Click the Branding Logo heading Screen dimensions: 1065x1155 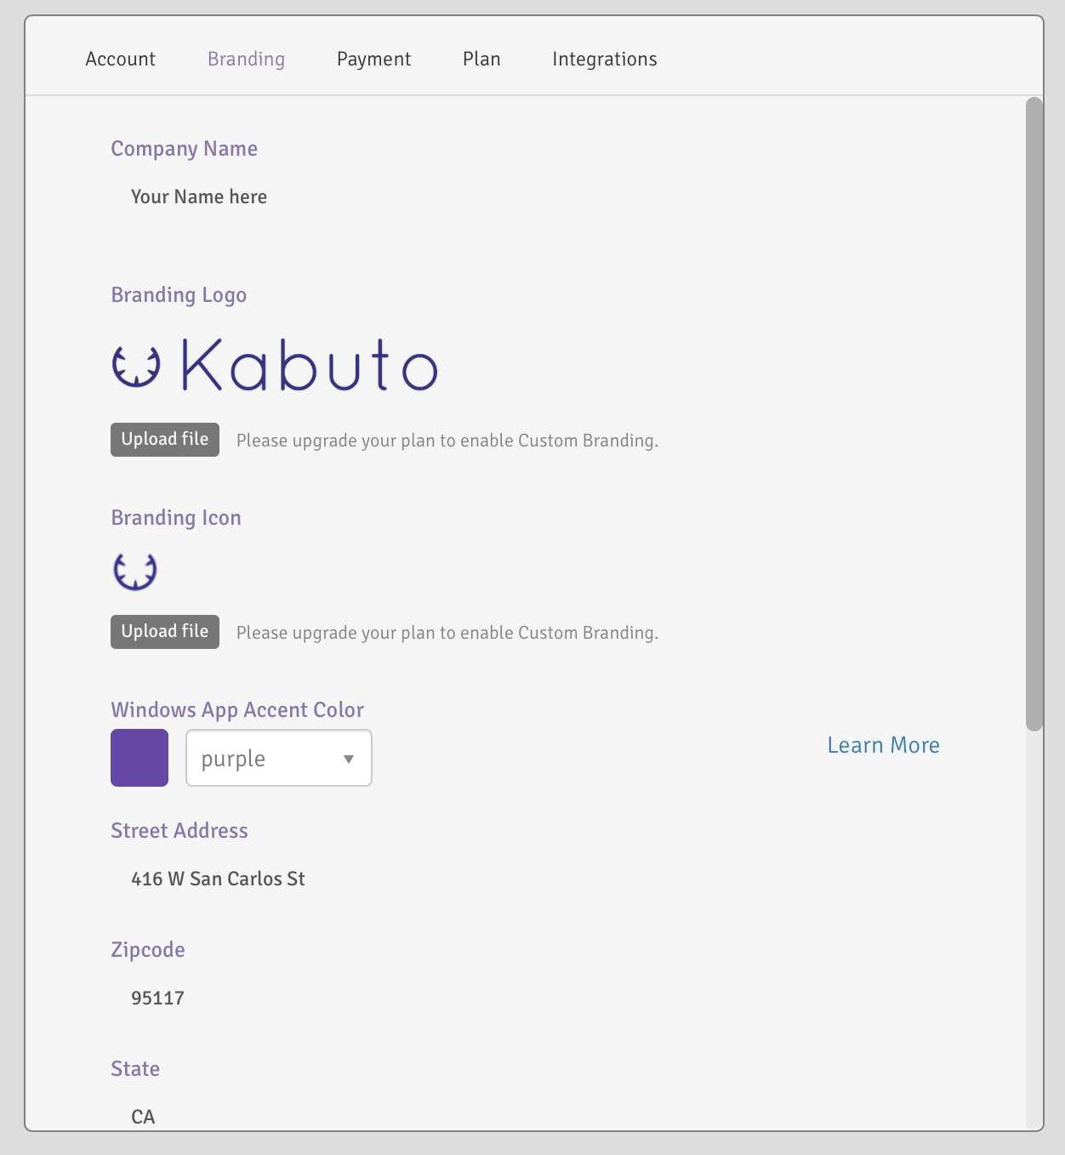[179, 295]
